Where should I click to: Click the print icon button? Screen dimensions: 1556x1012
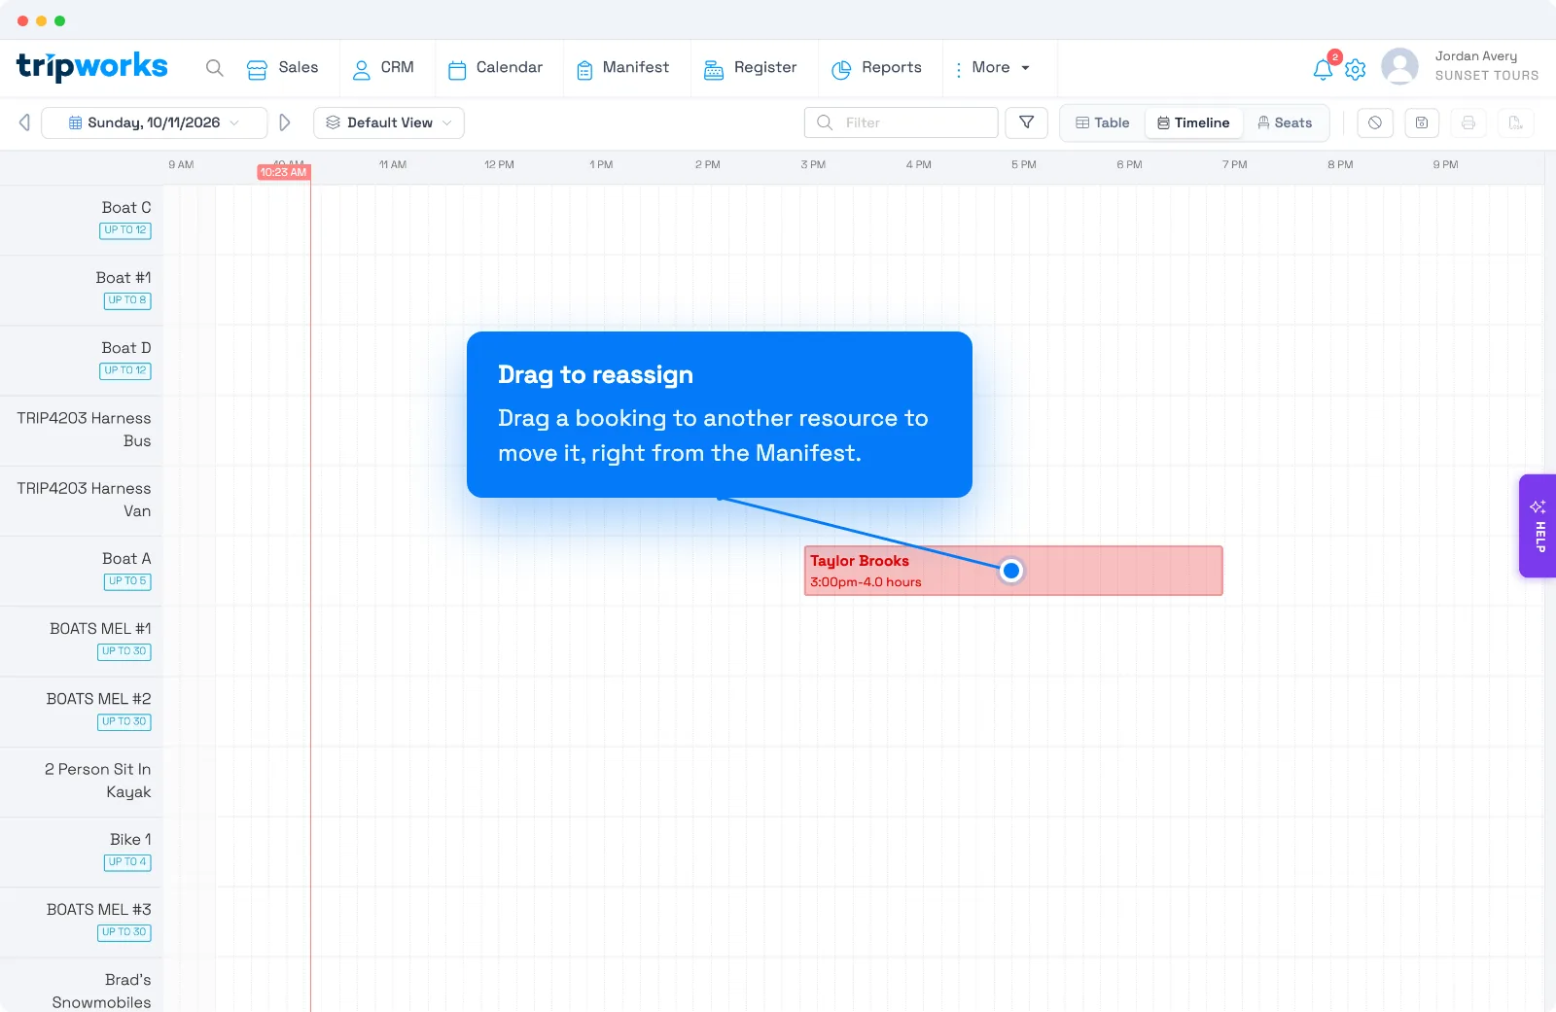1468,122
